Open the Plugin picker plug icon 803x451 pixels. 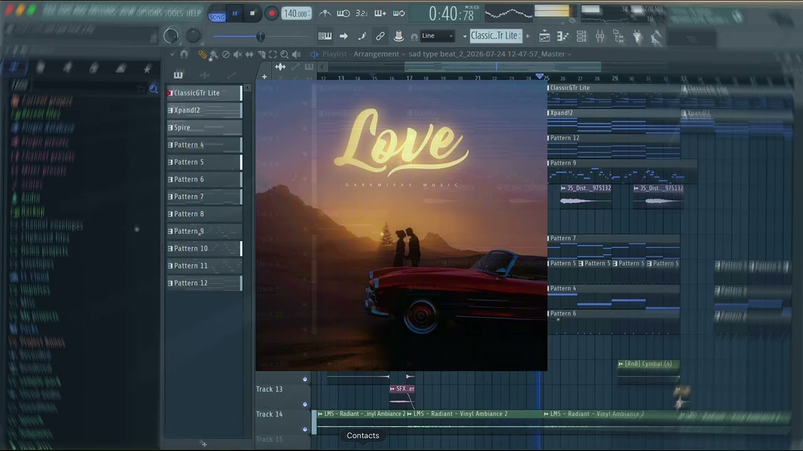click(x=638, y=37)
